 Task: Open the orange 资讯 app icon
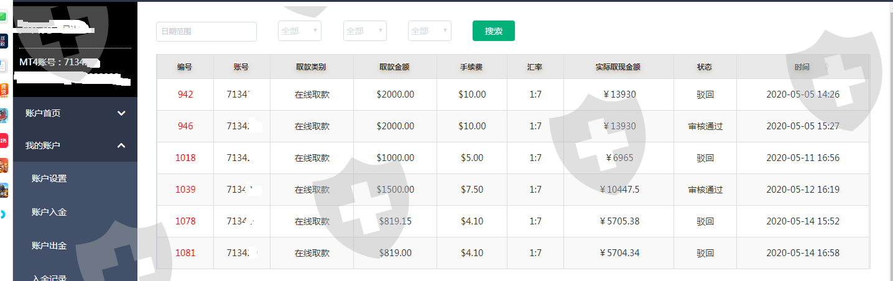3,90
